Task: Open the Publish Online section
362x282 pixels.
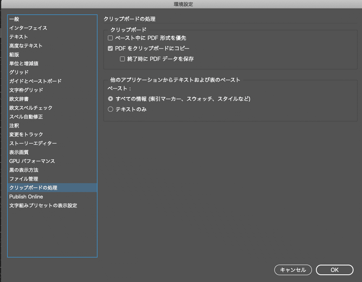Action: pos(26,196)
